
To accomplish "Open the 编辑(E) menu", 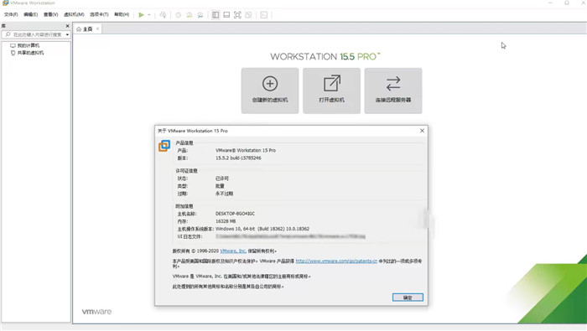I will click(x=31, y=14).
